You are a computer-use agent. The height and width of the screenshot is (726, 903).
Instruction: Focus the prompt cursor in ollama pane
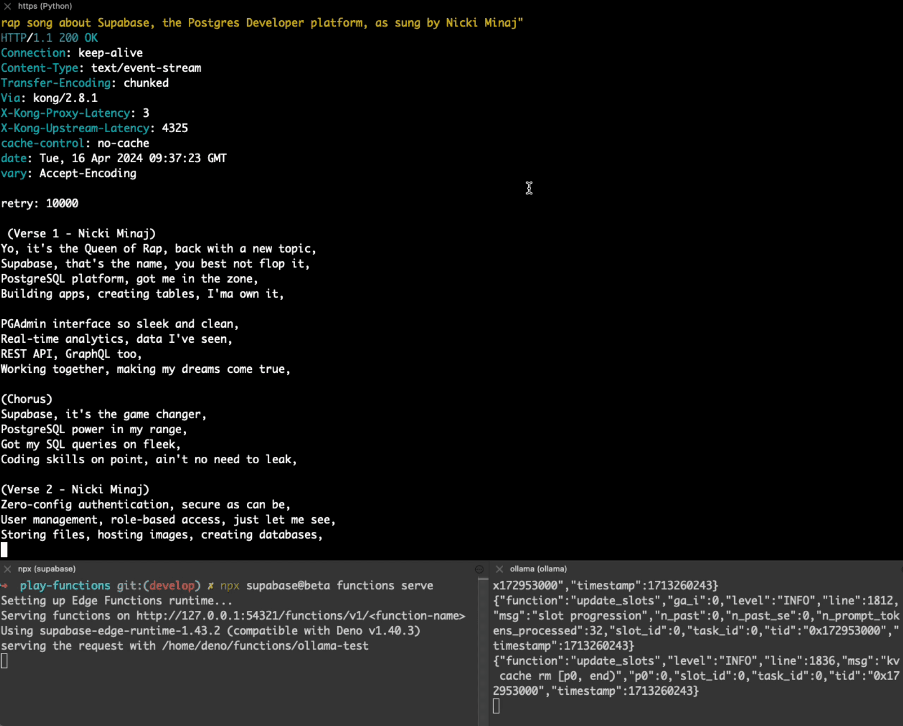pyautogui.click(x=496, y=706)
